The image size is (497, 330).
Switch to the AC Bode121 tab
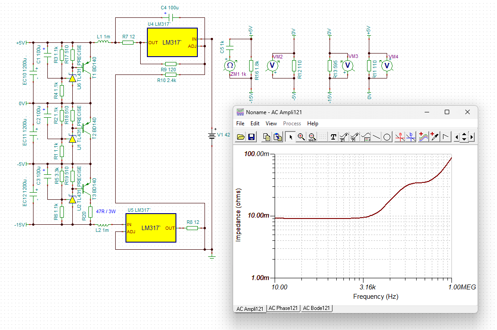pyautogui.click(x=316, y=308)
